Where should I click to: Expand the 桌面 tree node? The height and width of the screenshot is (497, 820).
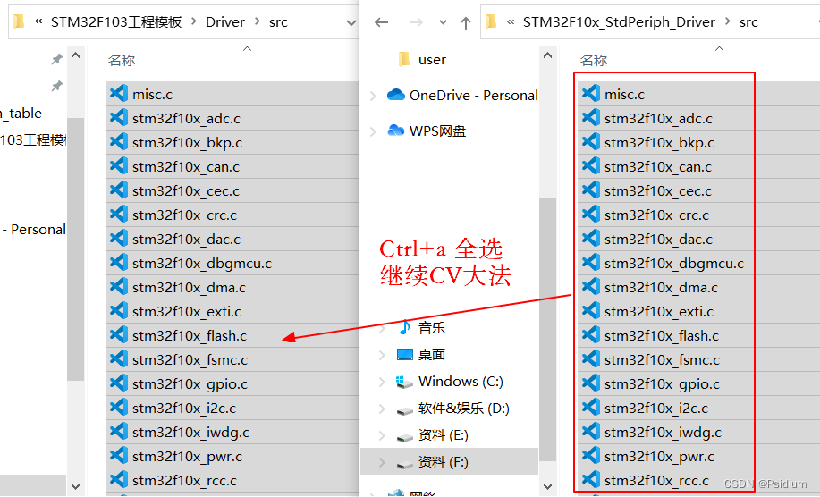[382, 355]
